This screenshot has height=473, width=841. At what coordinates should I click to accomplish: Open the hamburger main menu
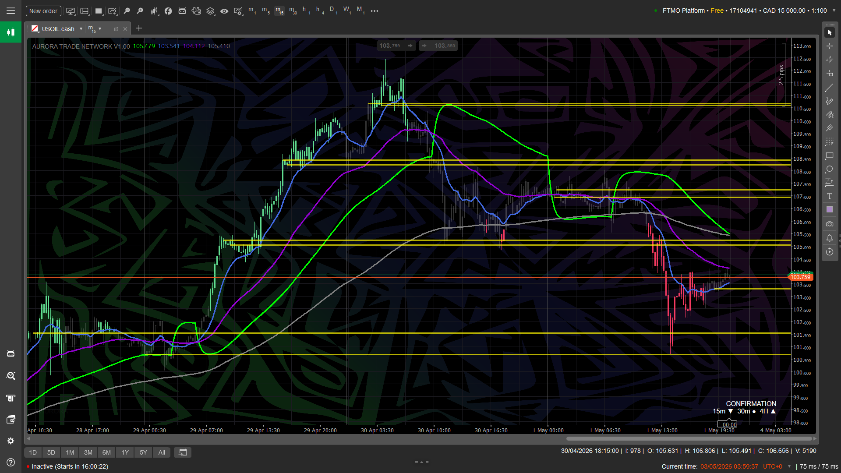pos(11,11)
